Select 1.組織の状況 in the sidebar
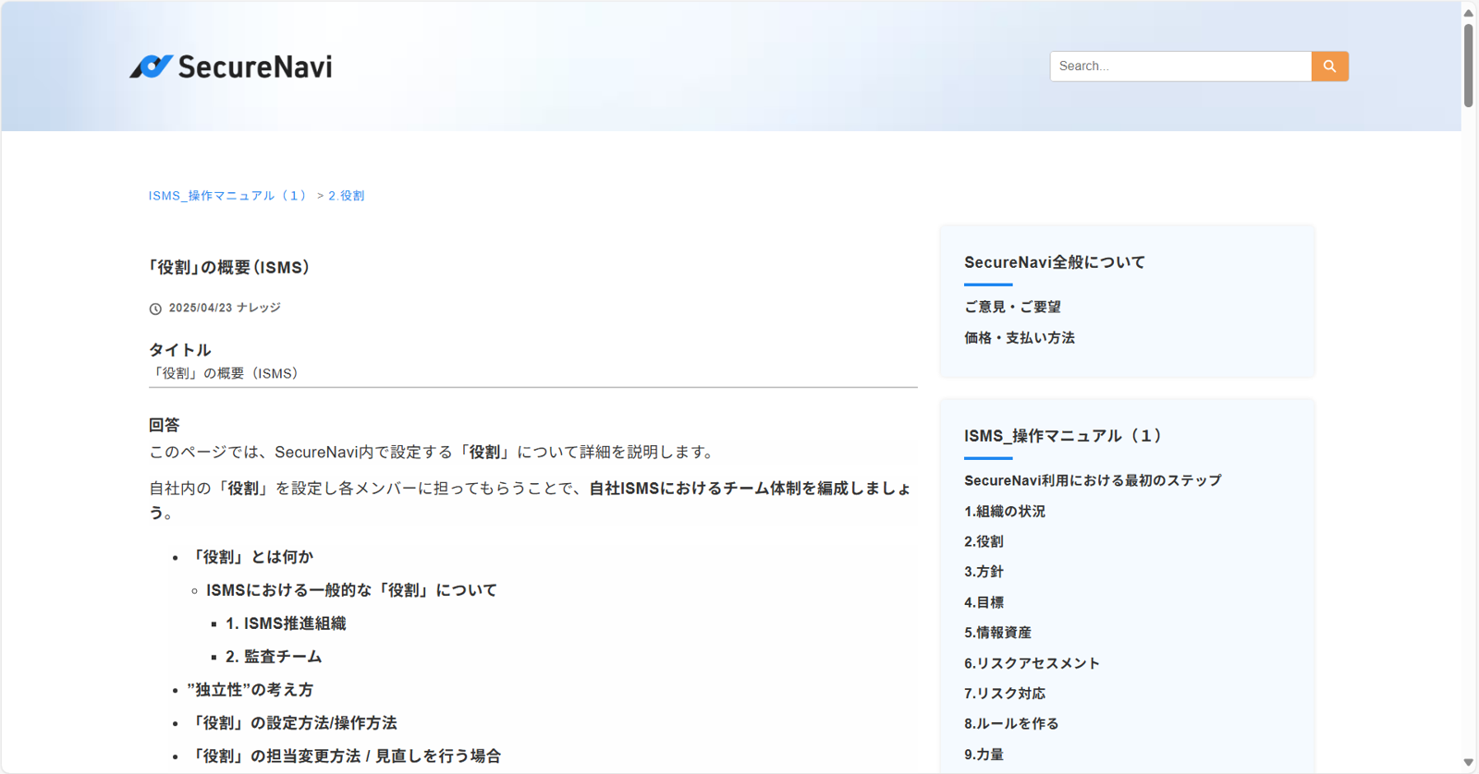Image resolution: width=1479 pixels, height=774 pixels. coord(1005,511)
